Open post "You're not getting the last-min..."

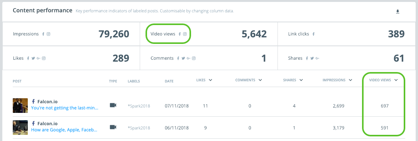click(65, 108)
